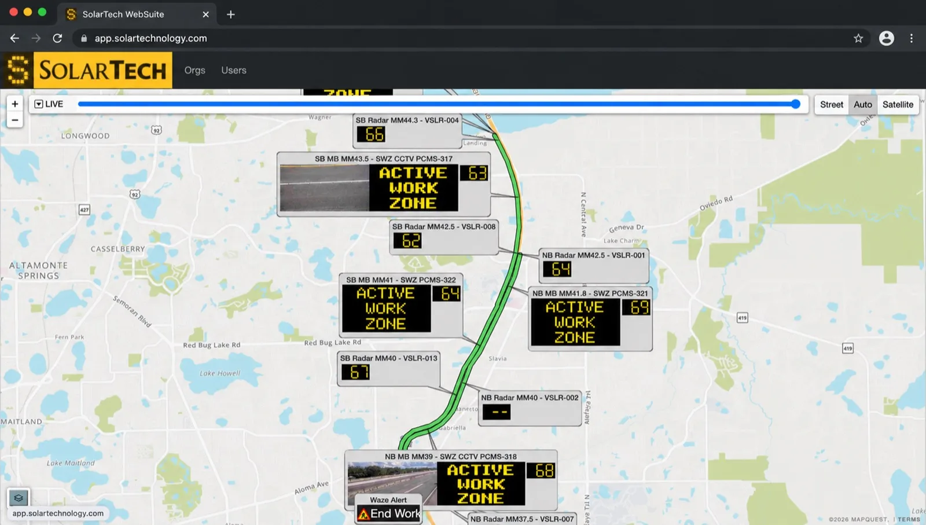This screenshot has width=926, height=525.
Task: Click the NB Radar MM37.5 - VSLR-007 label
Action: click(522, 519)
